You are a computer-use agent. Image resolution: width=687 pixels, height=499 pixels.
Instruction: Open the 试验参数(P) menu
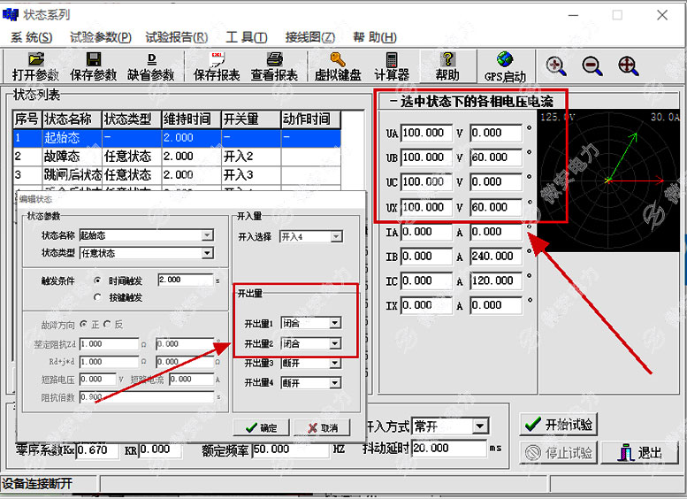[100, 37]
